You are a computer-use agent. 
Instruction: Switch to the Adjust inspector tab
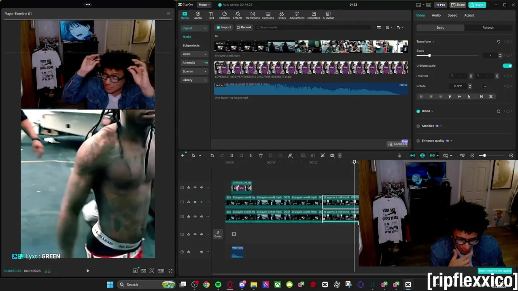click(469, 15)
